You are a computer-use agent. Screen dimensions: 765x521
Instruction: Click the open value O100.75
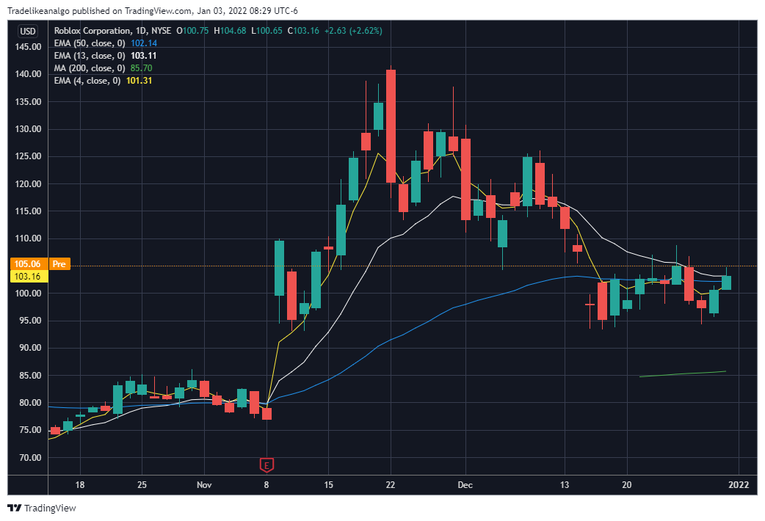pos(192,31)
